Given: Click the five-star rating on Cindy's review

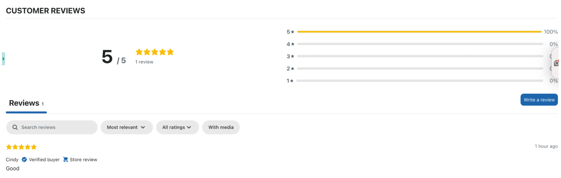Looking at the screenshot, I should [x=21, y=147].
